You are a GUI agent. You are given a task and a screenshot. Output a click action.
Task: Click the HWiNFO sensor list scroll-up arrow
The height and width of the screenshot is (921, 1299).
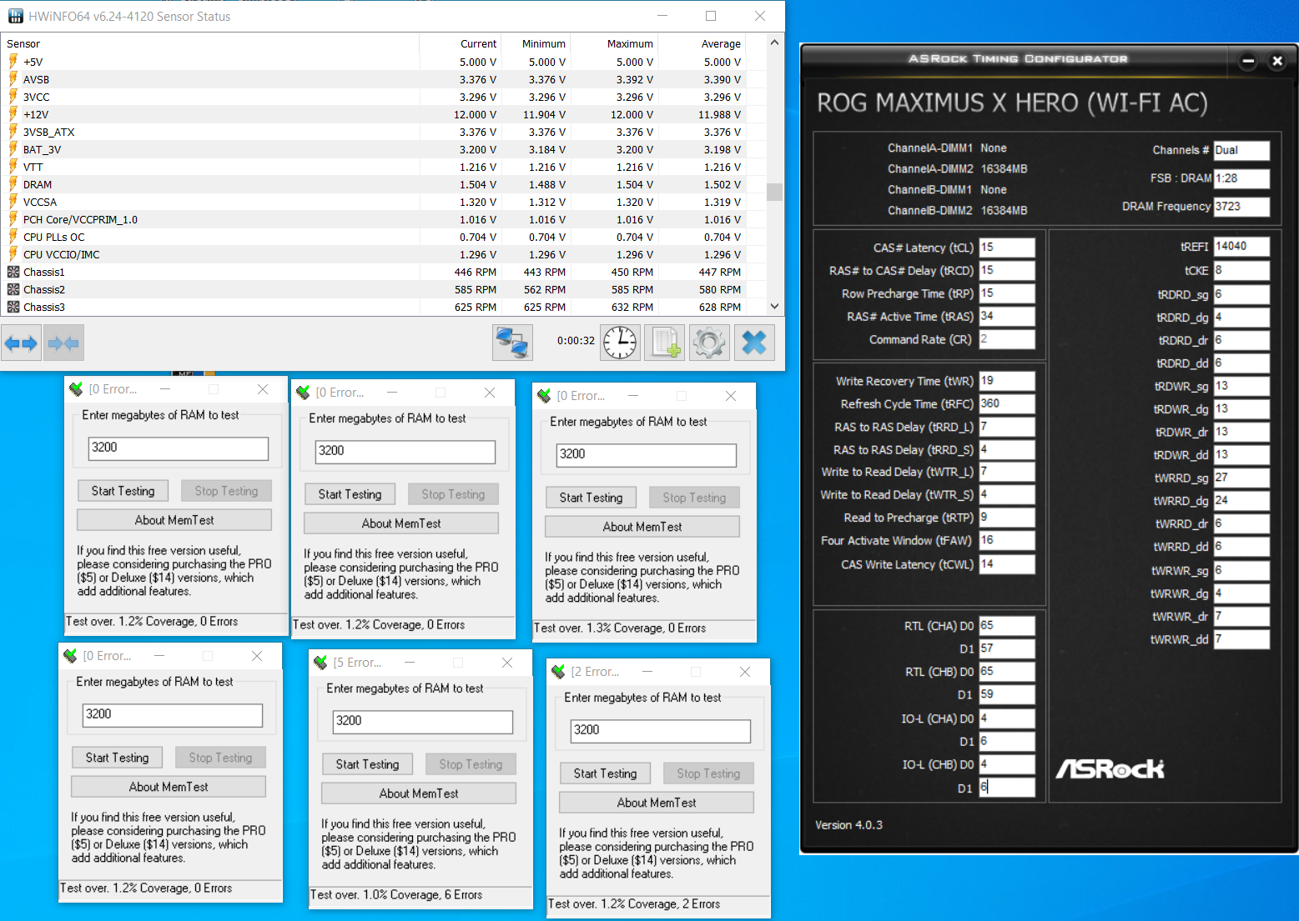(x=775, y=43)
